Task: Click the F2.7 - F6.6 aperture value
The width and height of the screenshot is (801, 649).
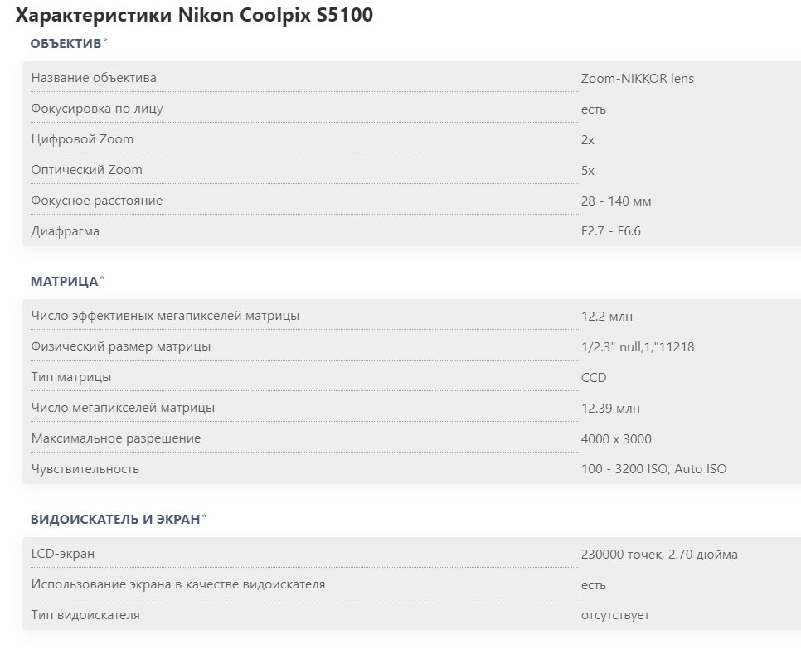Action: pos(611,231)
